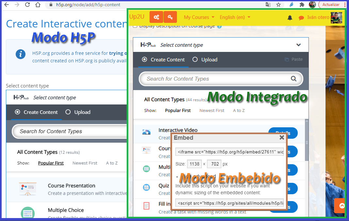
Task: Select Upload radio in integrated H5P hub
Action: 195,59
